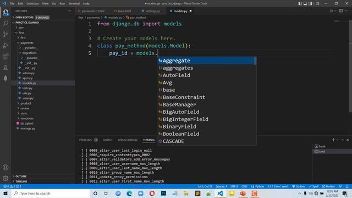Viewport: 352px width, 198px height.
Task: Open the notifications bell in the status bar
Action: [347, 186]
